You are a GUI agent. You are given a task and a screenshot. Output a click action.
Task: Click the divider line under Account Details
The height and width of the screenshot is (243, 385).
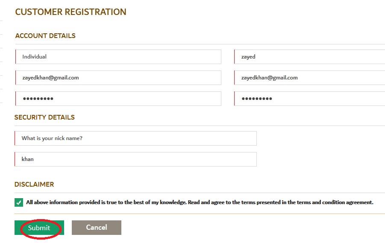click(x=192, y=44)
